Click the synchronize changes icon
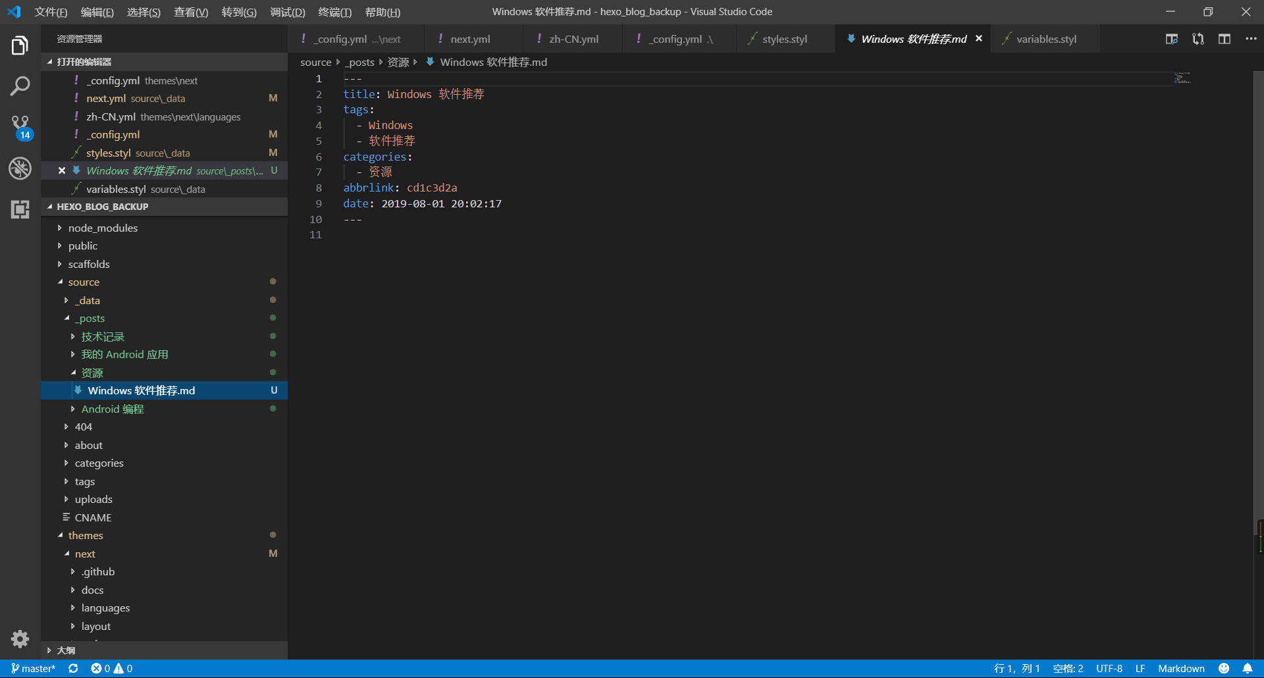 73,668
